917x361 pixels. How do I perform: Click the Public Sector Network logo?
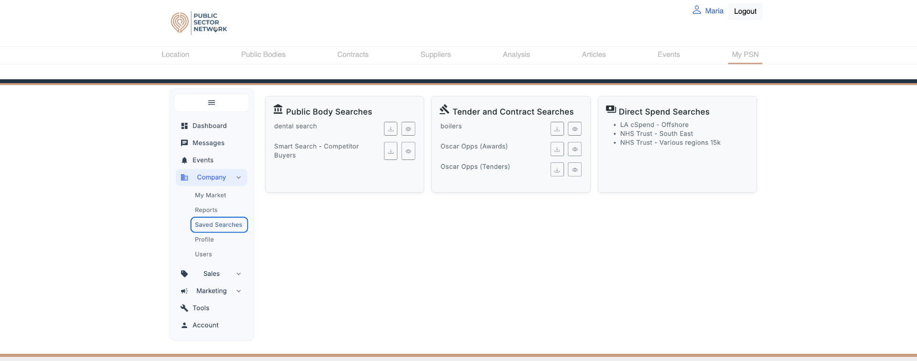199,23
